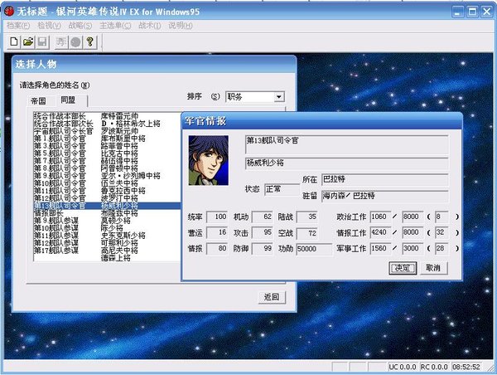Click the 机动 value 62 field
This screenshot has height=375, width=497.
263,217
